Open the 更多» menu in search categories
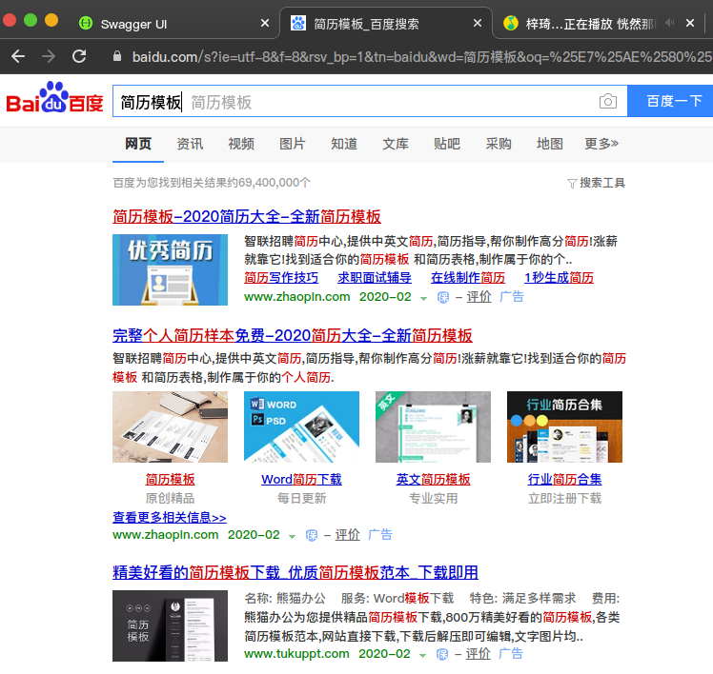 [601, 144]
